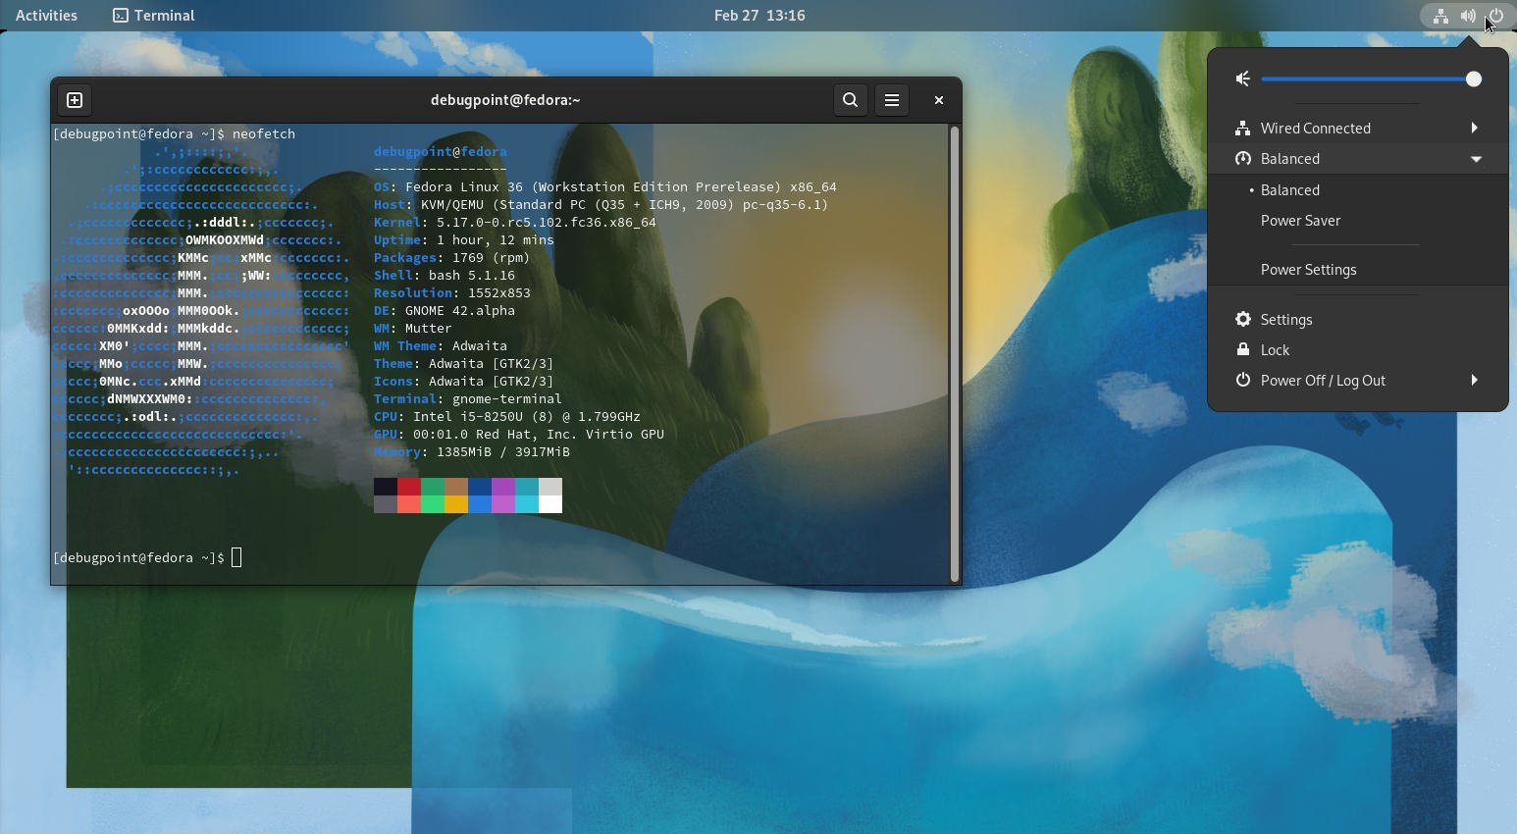
Task: Click the power icon in top bar
Action: (1495, 15)
